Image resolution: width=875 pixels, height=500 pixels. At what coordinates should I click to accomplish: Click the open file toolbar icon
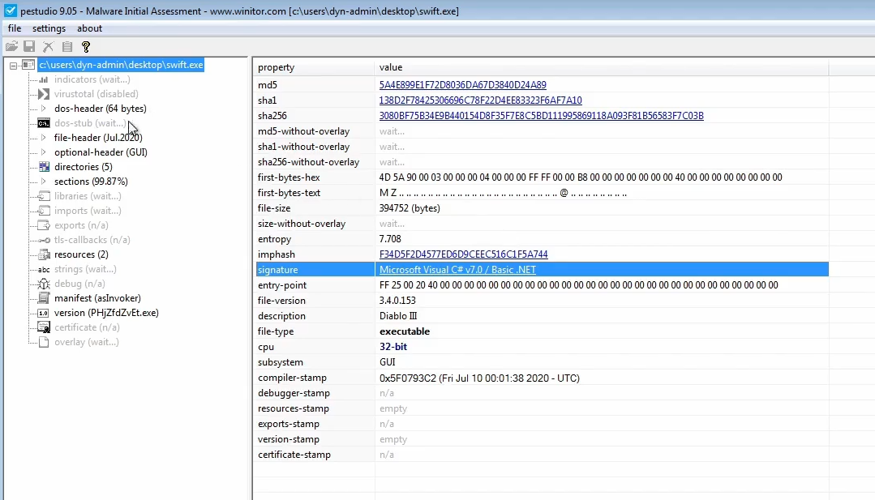tap(11, 47)
